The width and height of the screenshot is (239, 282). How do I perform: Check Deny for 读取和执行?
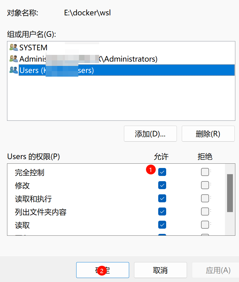click(205, 198)
